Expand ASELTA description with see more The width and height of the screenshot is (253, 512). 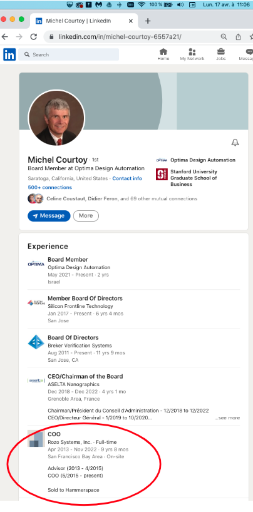(227, 418)
